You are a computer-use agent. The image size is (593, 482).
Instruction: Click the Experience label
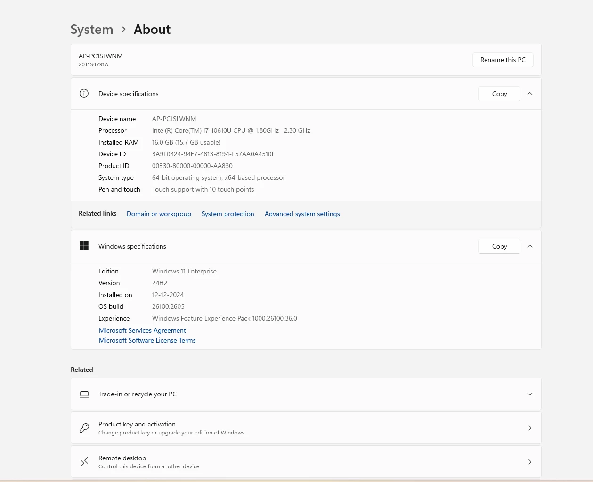pyautogui.click(x=114, y=318)
